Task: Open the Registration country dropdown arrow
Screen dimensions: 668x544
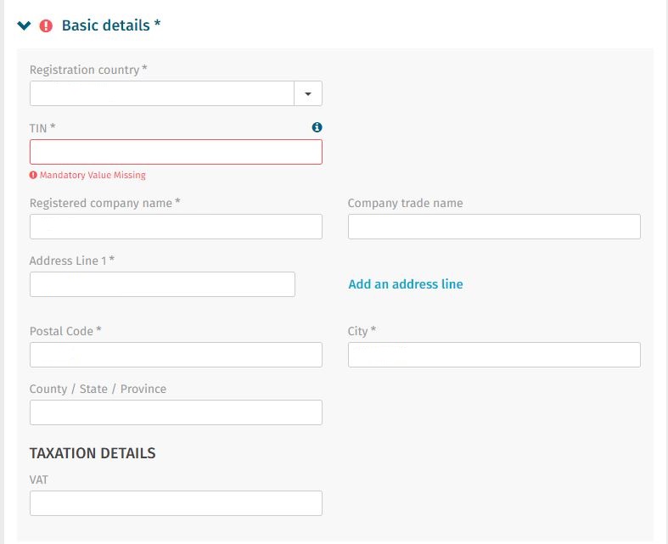Action: pos(308,93)
